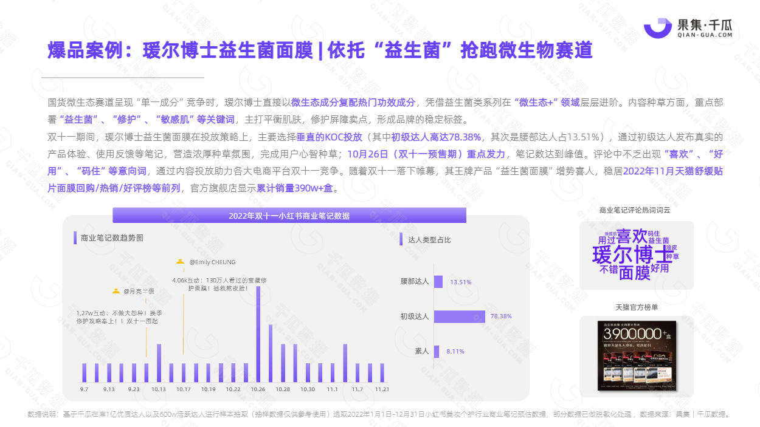Click the 9.23 date axis label
Screen dimensions: 760x427
coord(134,389)
